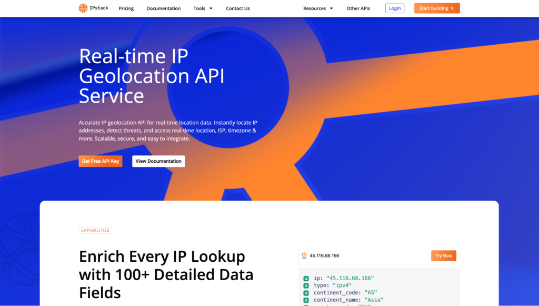Click the "Real-time IP Geolocation API Service" heading
This screenshot has width=539, height=306.
pos(152,76)
